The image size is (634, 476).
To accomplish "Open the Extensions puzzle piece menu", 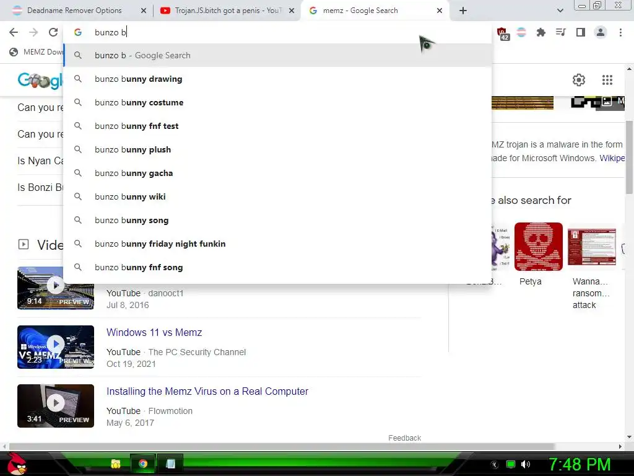I will tap(541, 32).
